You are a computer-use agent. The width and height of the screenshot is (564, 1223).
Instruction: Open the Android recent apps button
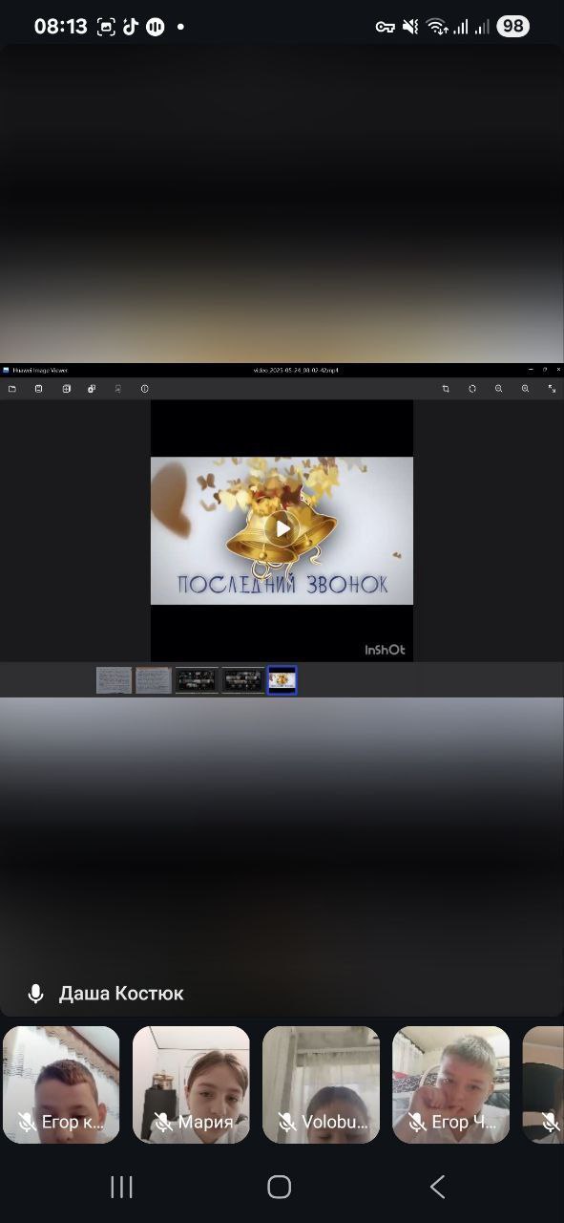(121, 1187)
